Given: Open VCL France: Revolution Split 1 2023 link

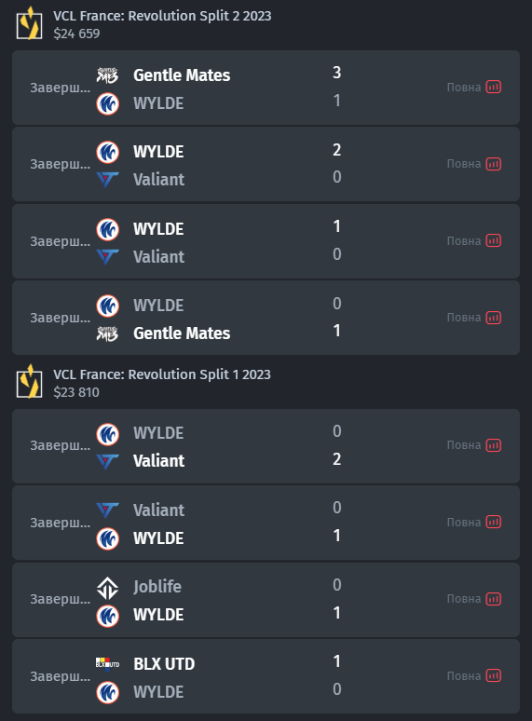Looking at the screenshot, I should pos(162,374).
